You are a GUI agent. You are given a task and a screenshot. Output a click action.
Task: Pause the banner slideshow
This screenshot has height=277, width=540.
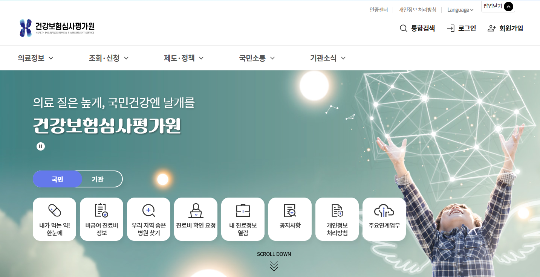pyautogui.click(x=41, y=146)
